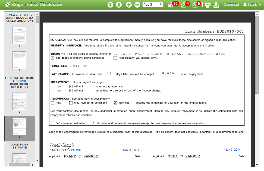Image resolution: width=264 pixels, height=171 pixels.
Task: Click the sidebar scrollbar up arrow
Action: [37, 14]
